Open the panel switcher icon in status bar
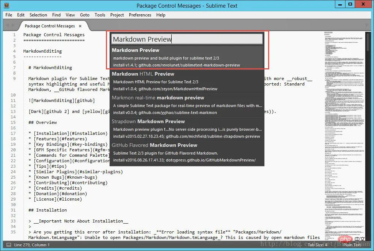 [x=9, y=245]
